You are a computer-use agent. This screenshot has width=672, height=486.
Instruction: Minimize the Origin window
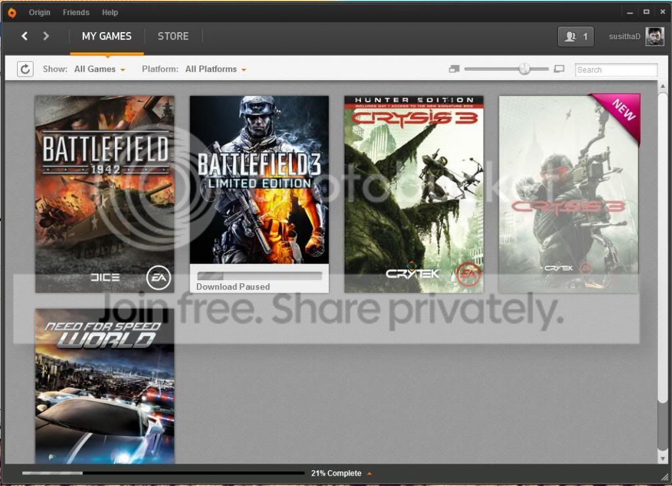pyautogui.click(x=629, y=12)
